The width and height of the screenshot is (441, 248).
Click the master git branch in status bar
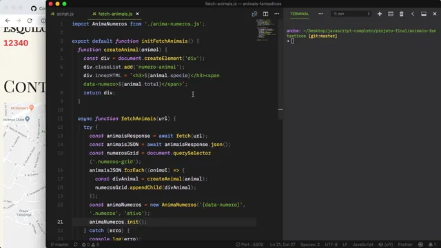[x=60, y=245]
